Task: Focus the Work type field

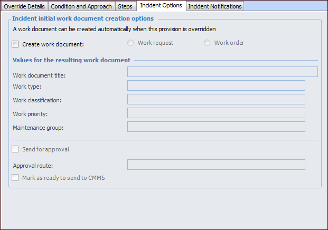Action: click(216, 85)
